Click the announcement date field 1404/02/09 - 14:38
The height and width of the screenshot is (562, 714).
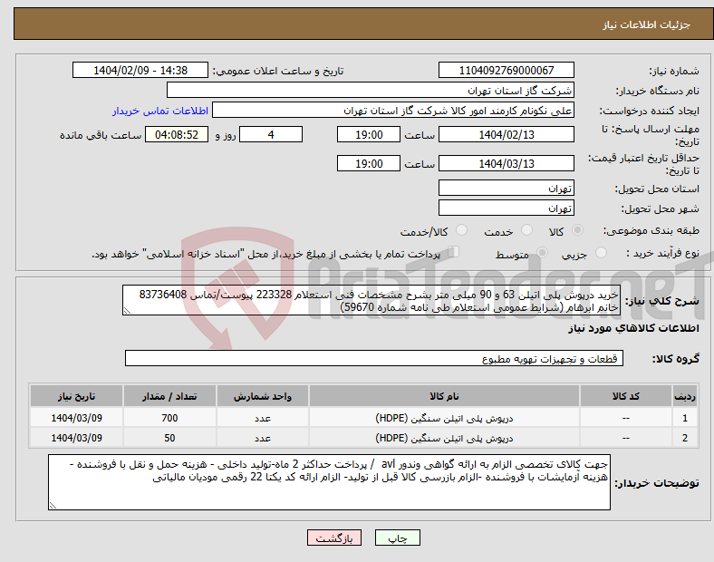coord(140,70)
